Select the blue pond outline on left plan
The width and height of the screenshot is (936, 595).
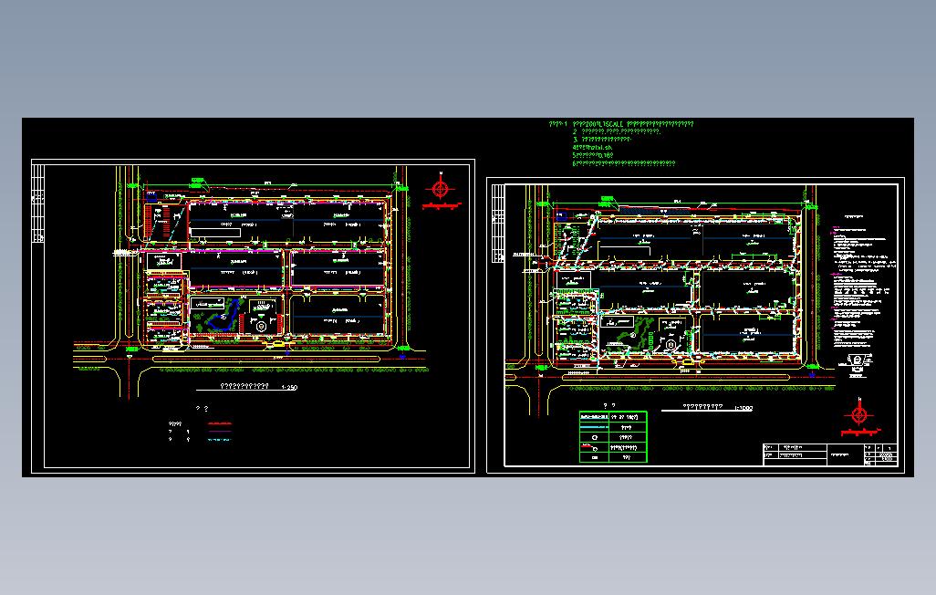[223, 316]
